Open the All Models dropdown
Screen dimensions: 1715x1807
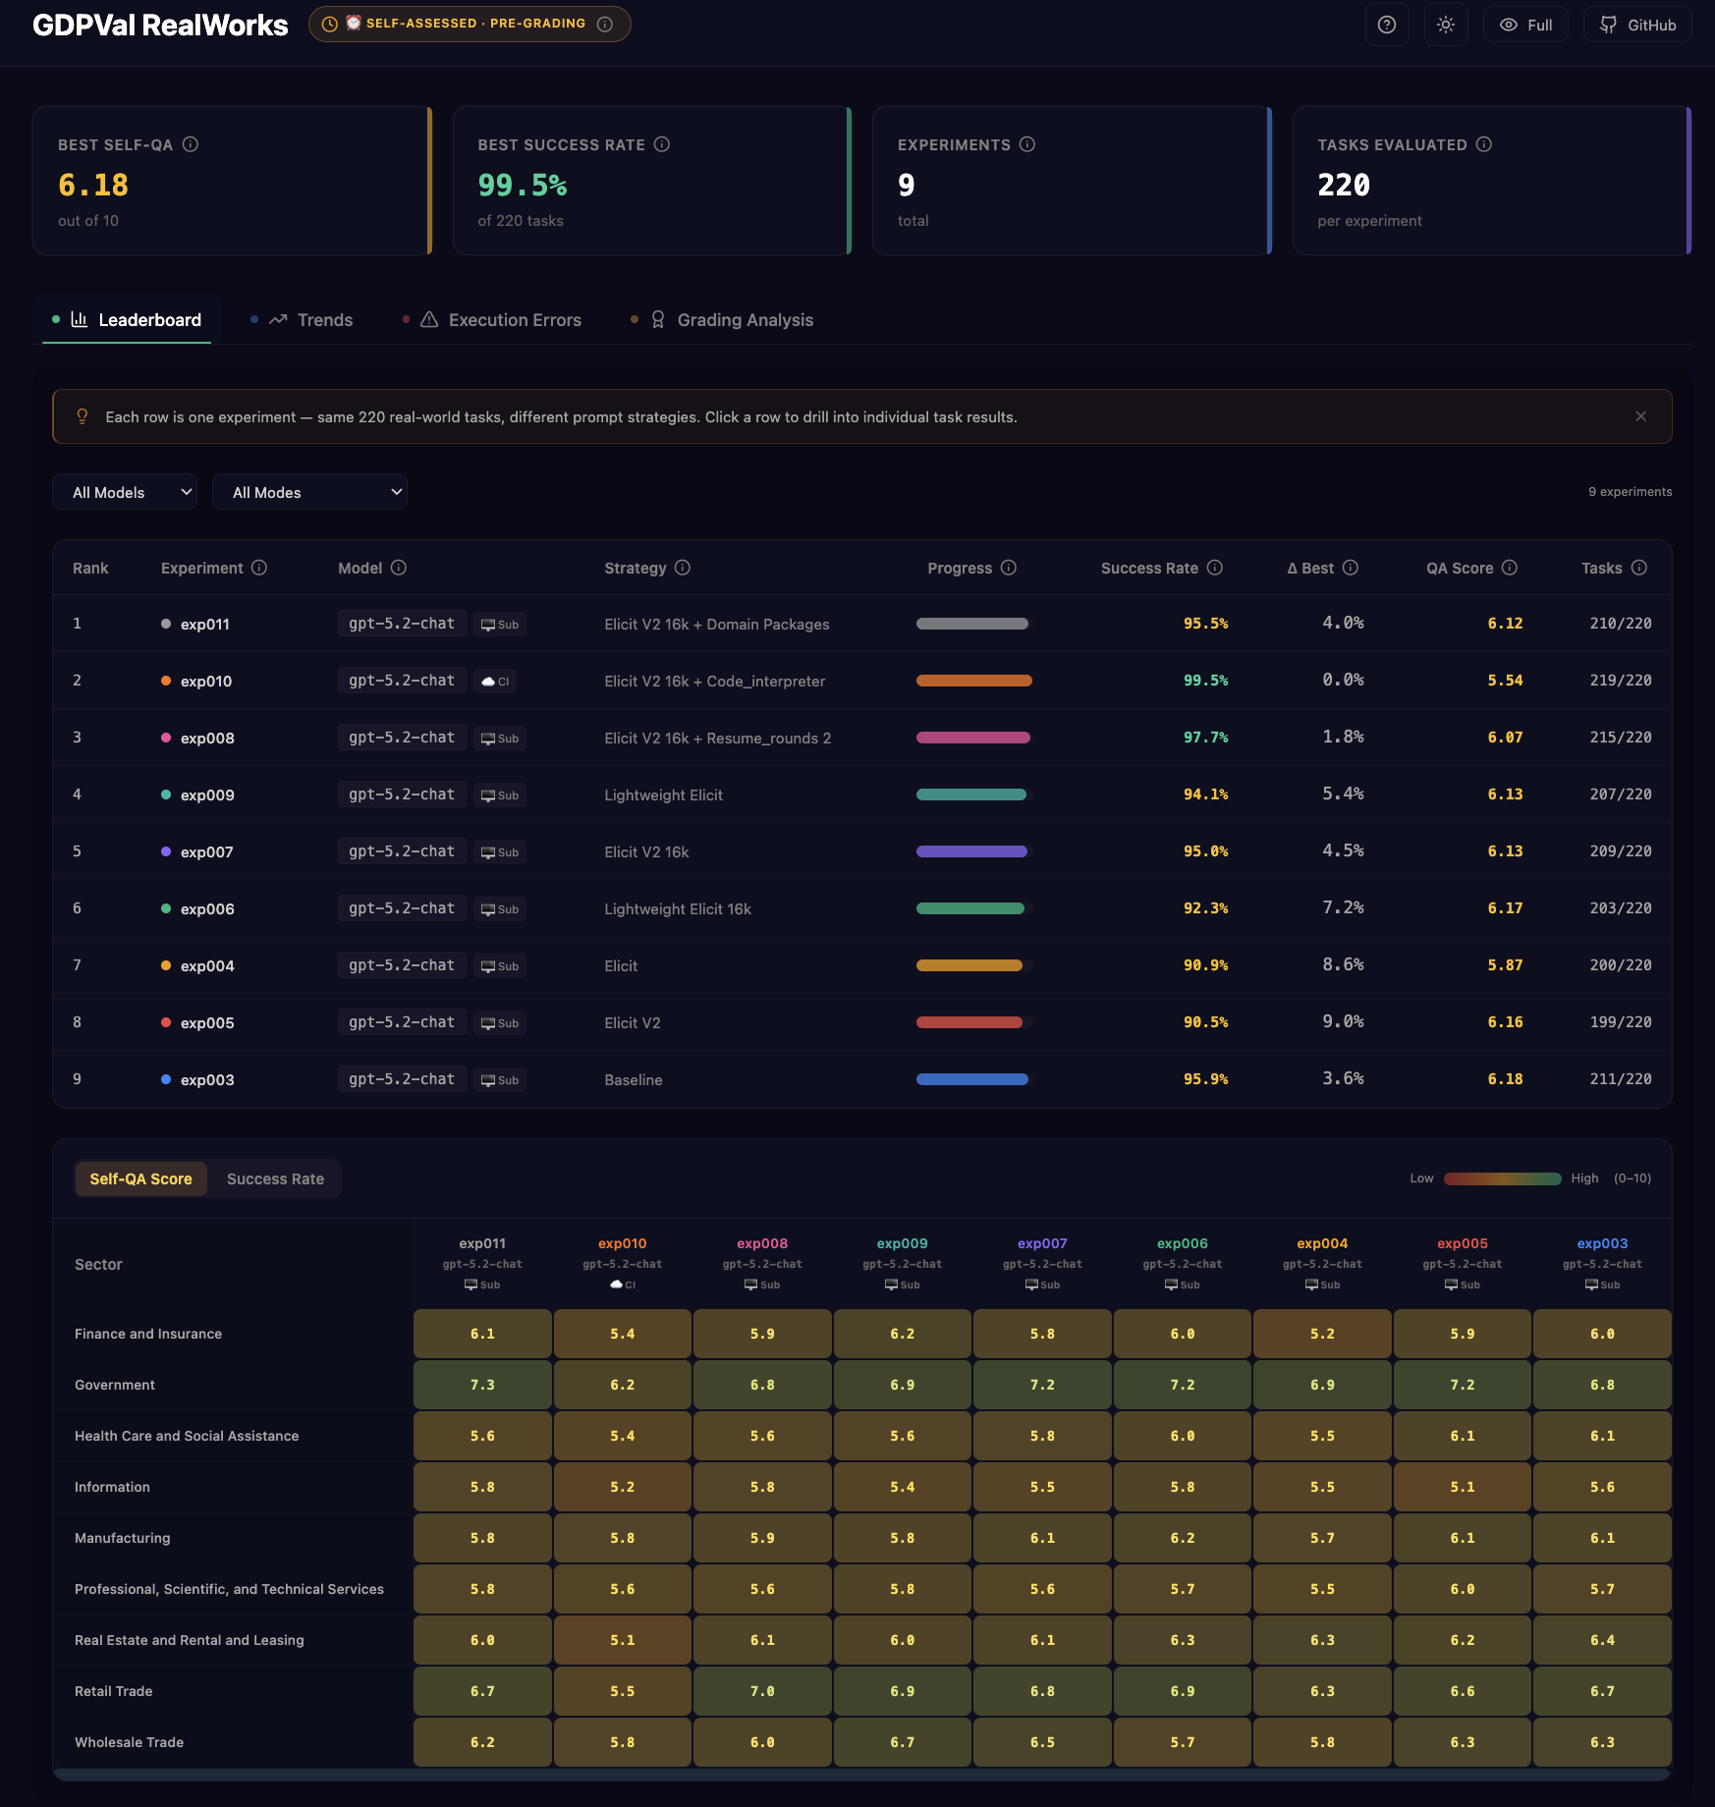(x=125, y=492)
